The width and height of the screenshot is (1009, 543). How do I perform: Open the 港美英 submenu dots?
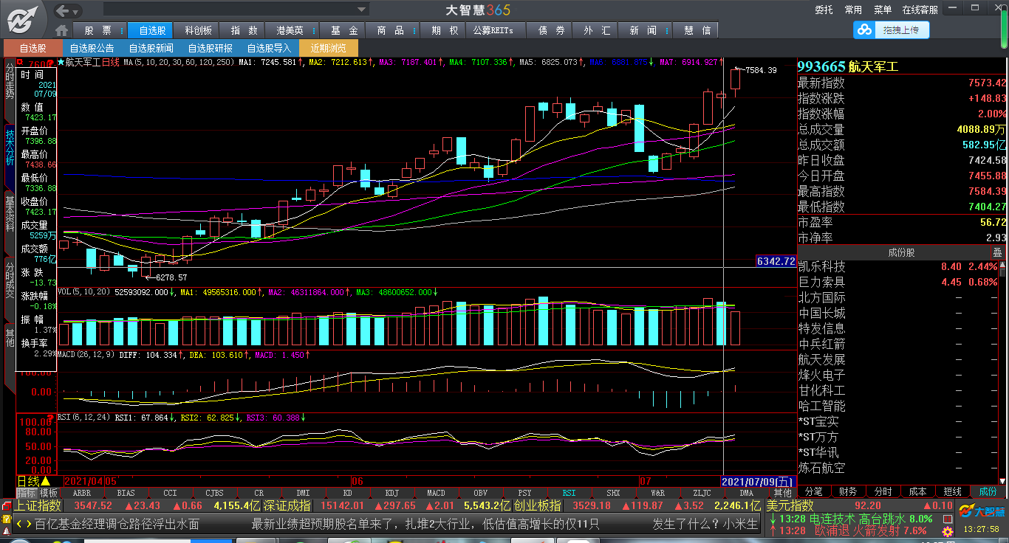313,30
